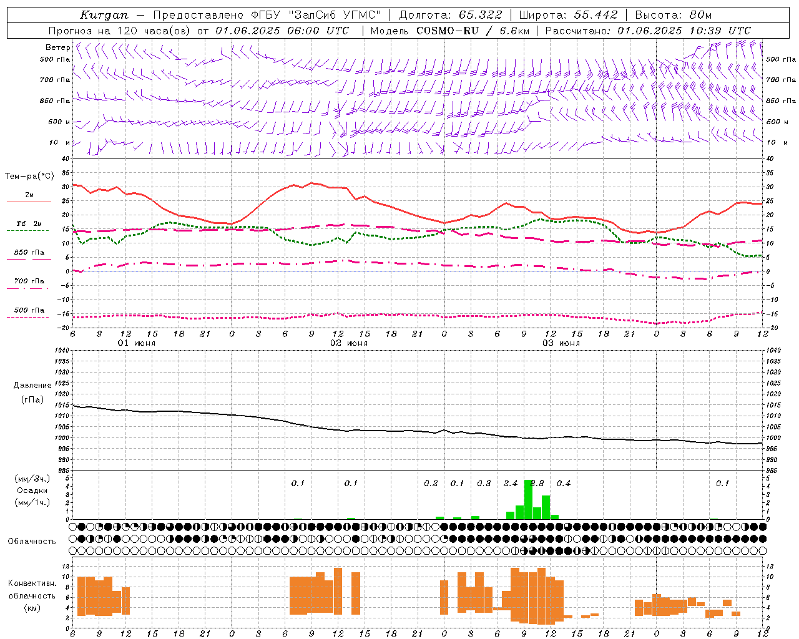Click the Облачность row label
This screenshot has height=639, width=799.
click(x=32, y=541)
